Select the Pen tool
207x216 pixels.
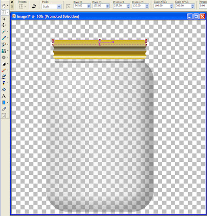pos(4,109)
